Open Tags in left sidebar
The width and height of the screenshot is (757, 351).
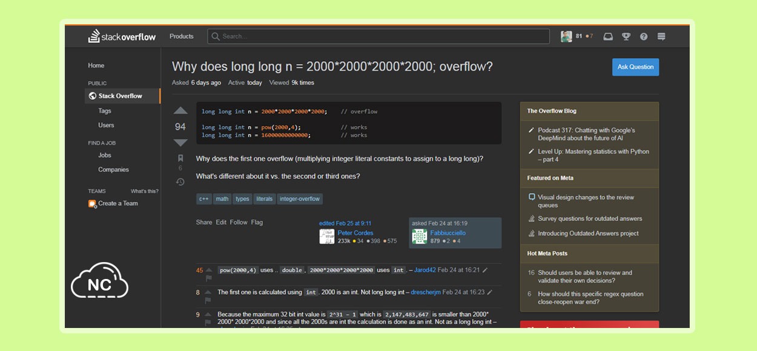(105, 111)
